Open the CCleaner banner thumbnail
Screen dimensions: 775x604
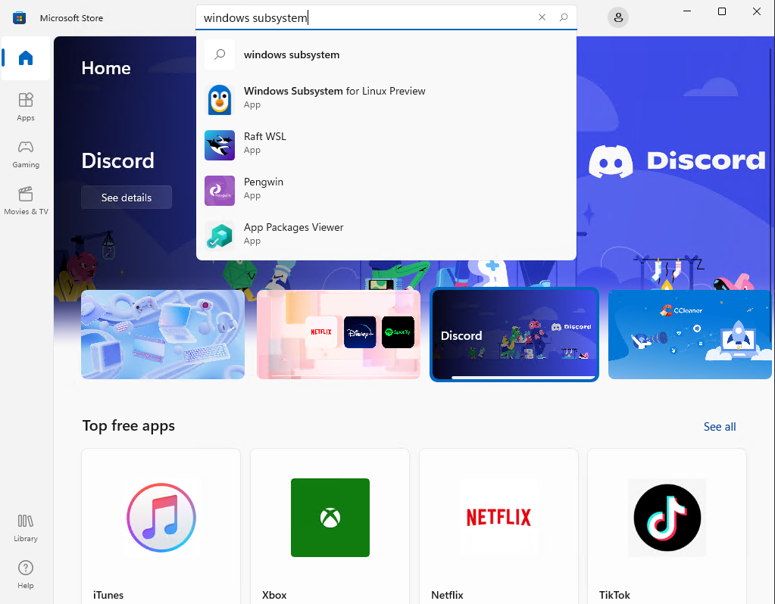pyautogui.click(x=689, y=334)
